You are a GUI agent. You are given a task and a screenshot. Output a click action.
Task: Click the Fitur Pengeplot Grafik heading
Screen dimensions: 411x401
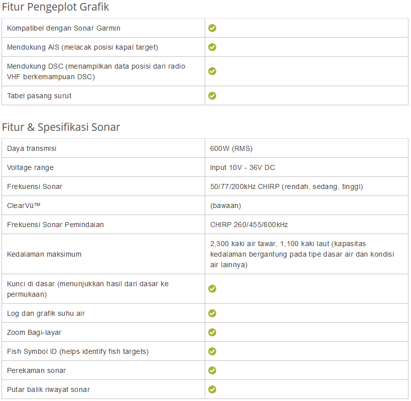pyautogui.click(x=56, y=7)
